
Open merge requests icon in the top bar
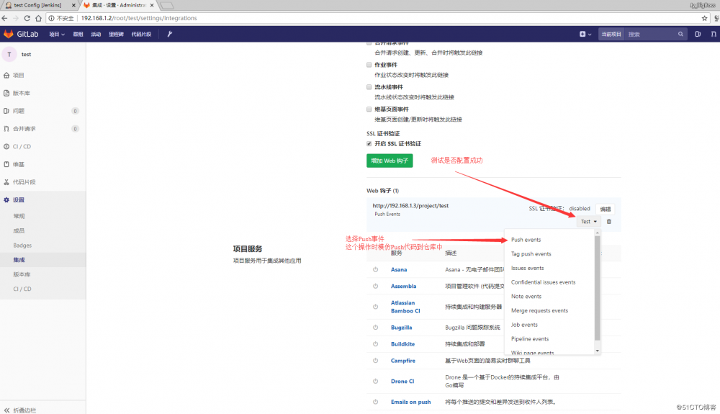713,34
